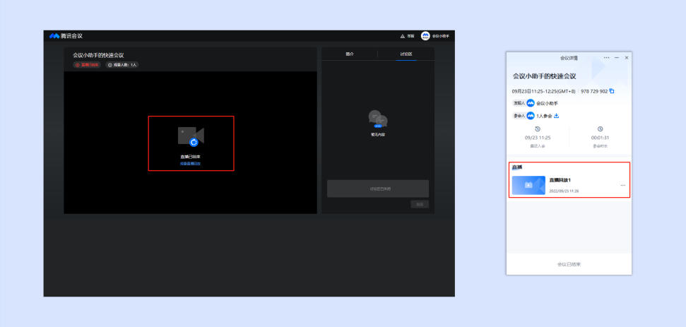Open the 会议小助手 profile avatar in header
686x327 pixels.
(x=425, y=36)
